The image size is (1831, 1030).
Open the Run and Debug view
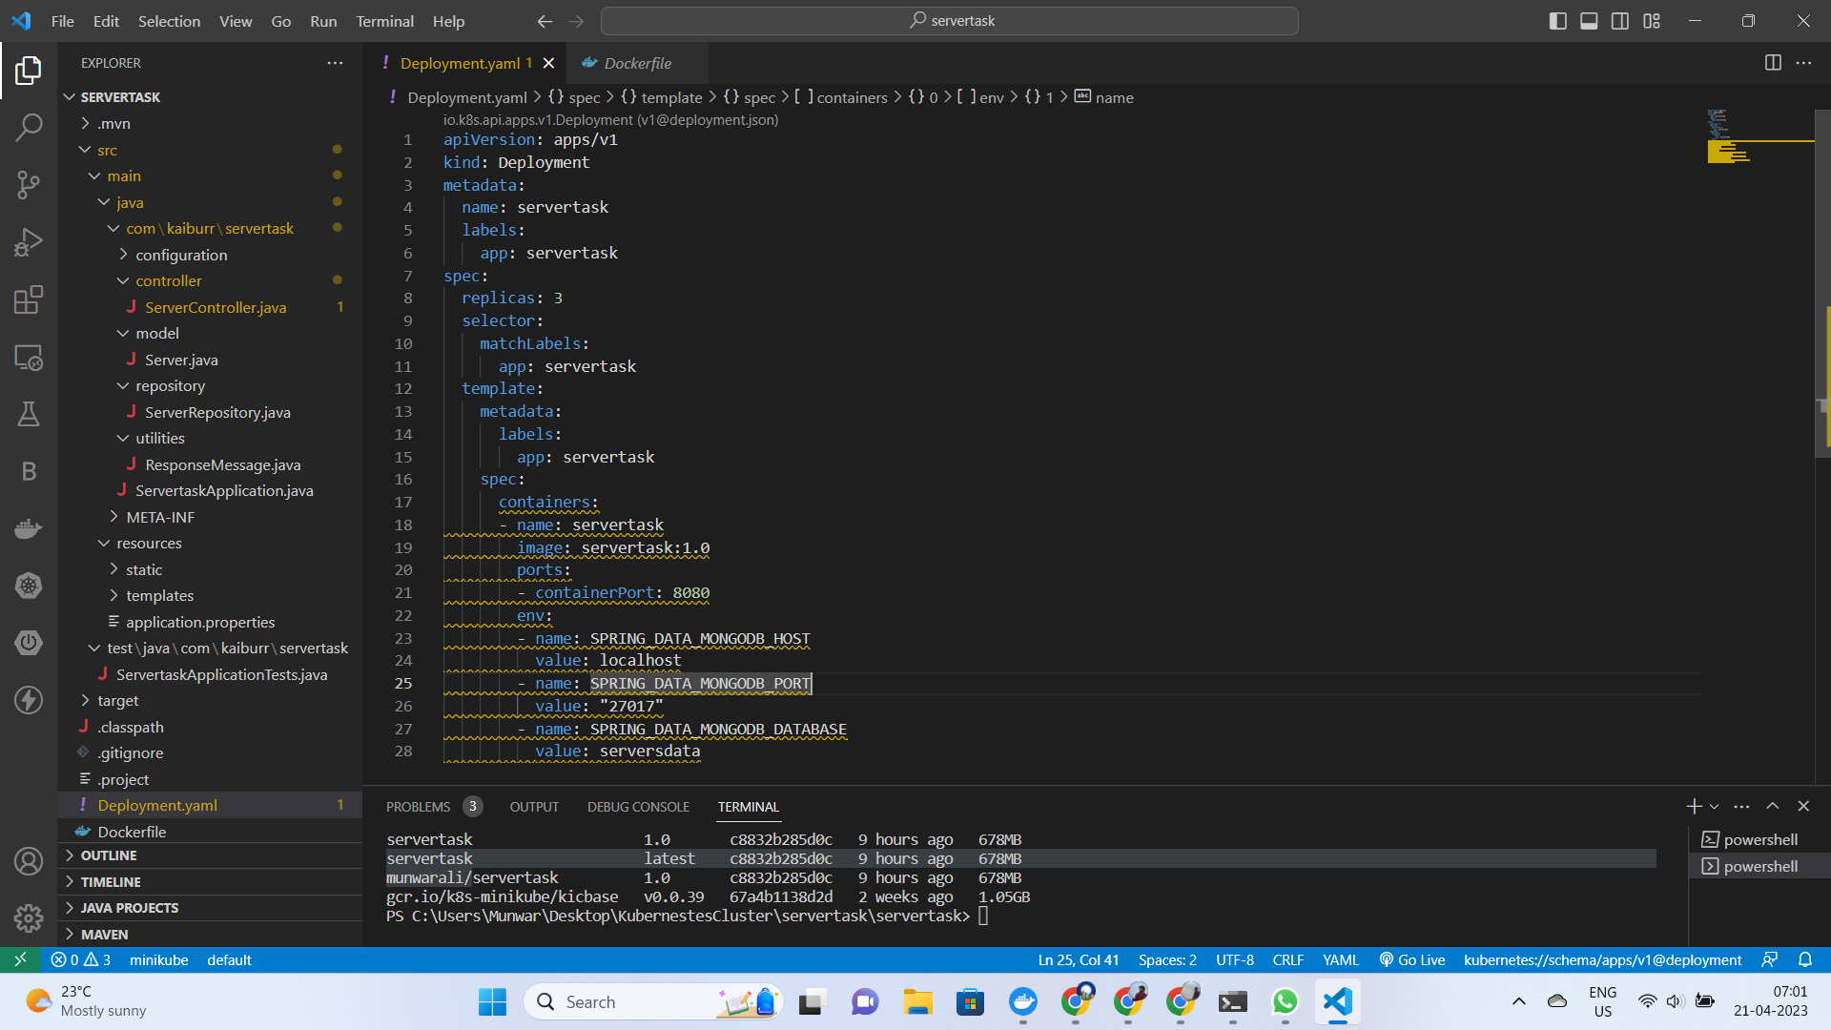coord(30,241)
